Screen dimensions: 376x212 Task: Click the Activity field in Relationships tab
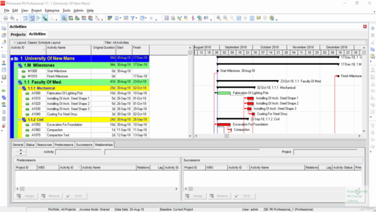click(79, 152)
